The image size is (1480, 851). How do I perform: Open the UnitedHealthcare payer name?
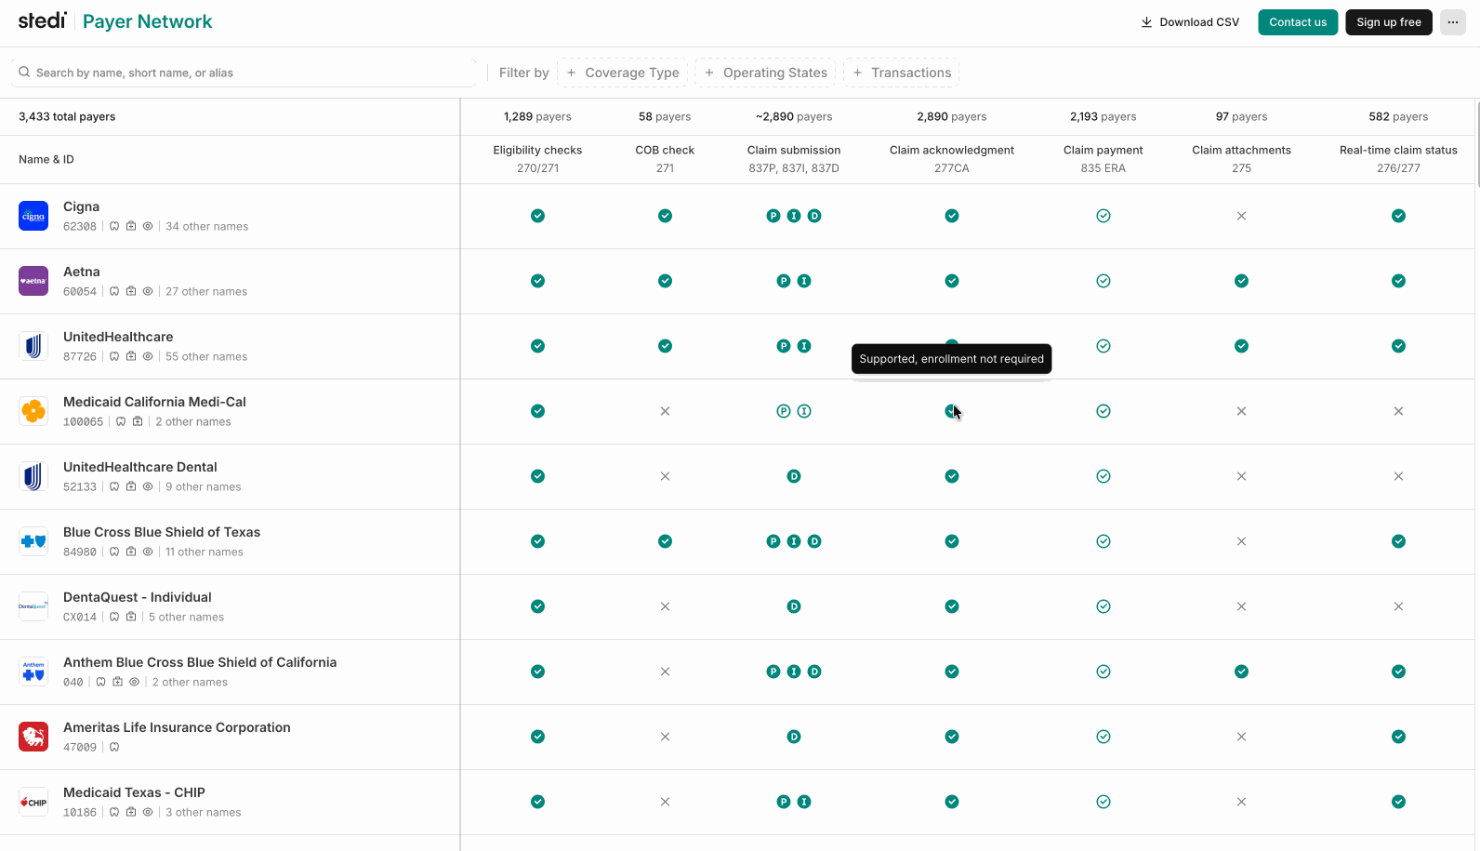(x=118, y=337)
